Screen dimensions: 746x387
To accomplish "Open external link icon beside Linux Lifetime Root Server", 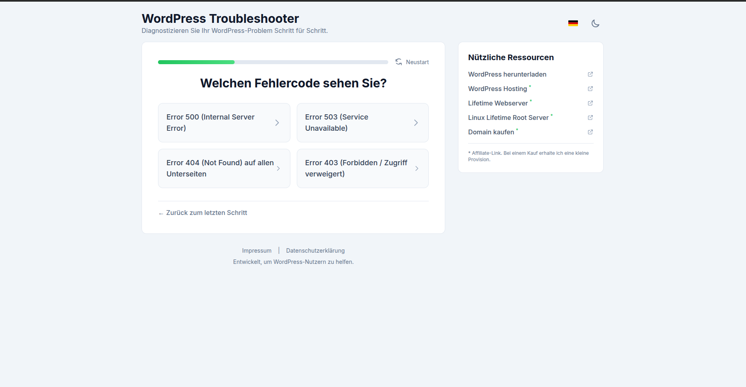I will click(590, 118).
